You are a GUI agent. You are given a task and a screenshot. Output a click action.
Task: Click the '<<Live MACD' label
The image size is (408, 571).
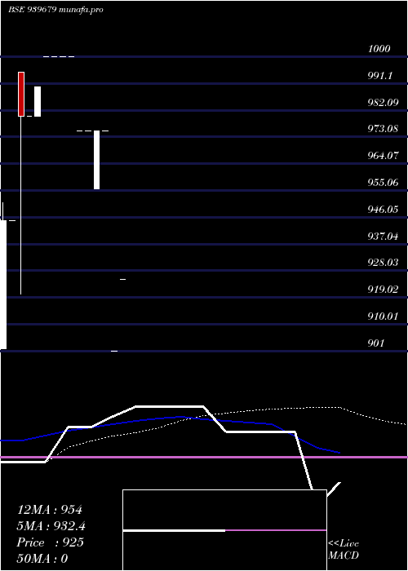coord(344,549)
